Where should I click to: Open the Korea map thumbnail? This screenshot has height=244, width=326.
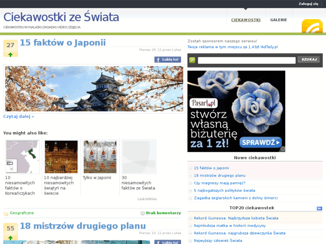click(22, 157)
